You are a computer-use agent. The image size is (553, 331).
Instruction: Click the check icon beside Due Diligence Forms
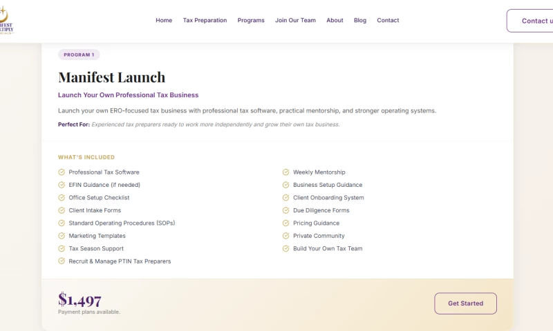[285, 210]
